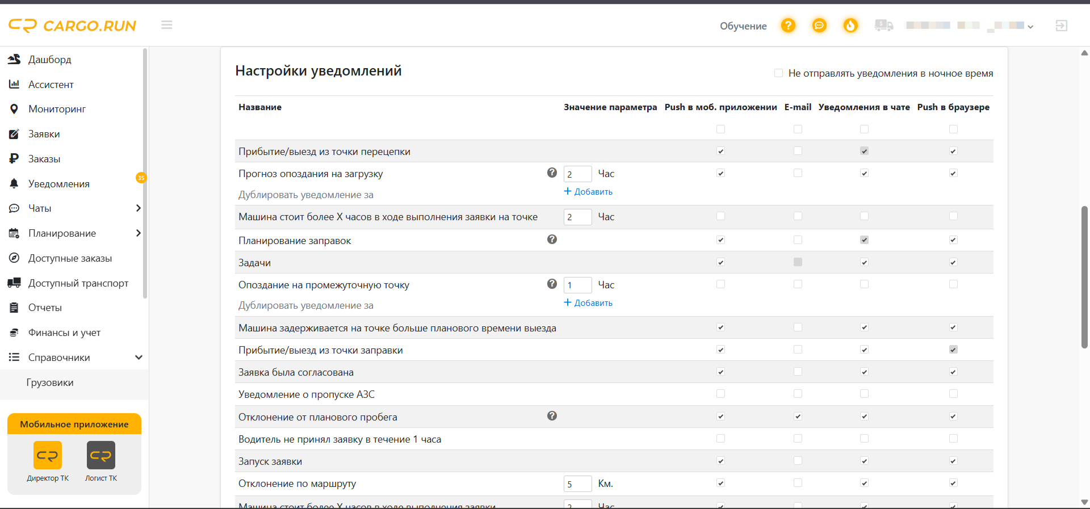Click the hamburger menu icon beside the logo
The image size is (1090, 509).
(166, 25)
